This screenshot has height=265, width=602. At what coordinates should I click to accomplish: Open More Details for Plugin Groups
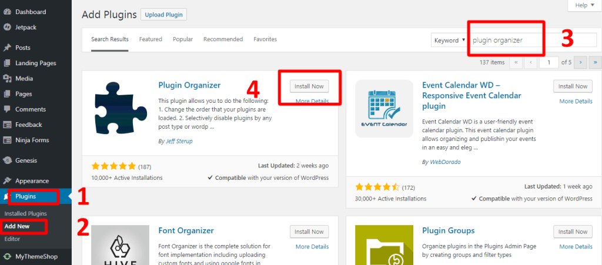point(576,247)
